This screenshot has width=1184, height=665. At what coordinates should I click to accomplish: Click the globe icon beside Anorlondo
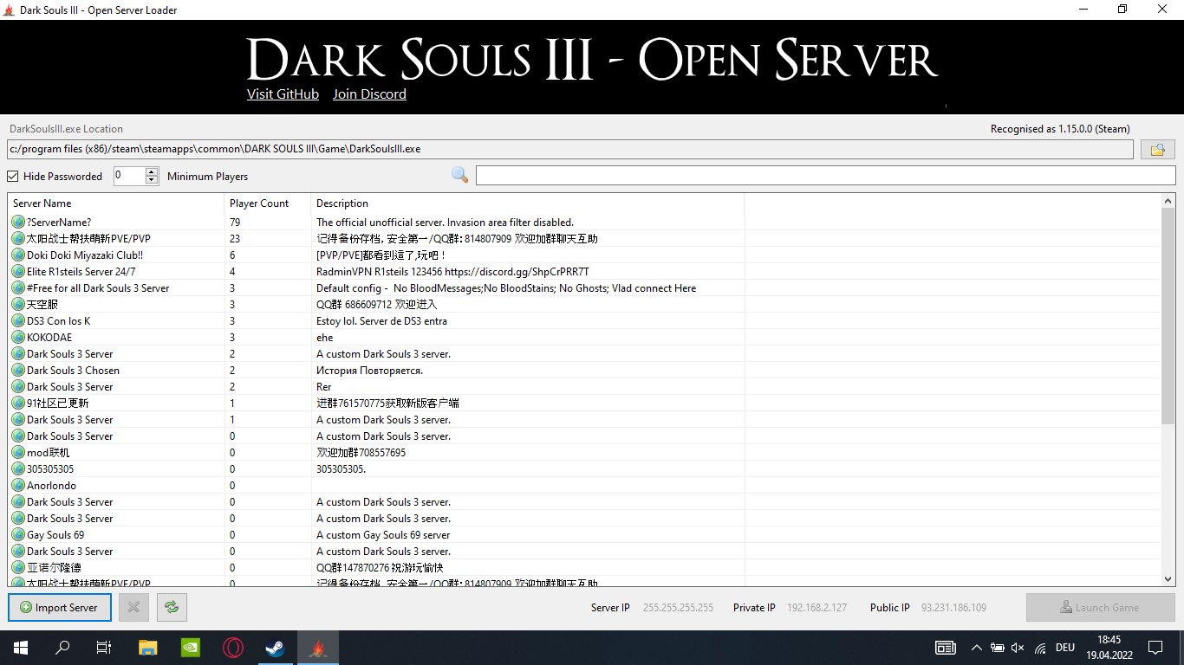click(x=18, y=486)
